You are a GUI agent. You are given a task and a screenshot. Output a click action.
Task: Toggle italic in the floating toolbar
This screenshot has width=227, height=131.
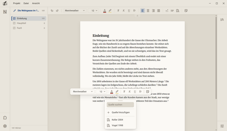(x=130, y=91)
